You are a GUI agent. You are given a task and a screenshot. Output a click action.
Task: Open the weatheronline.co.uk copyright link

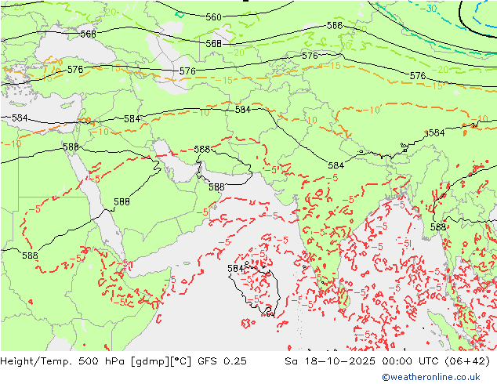[431, 377]
